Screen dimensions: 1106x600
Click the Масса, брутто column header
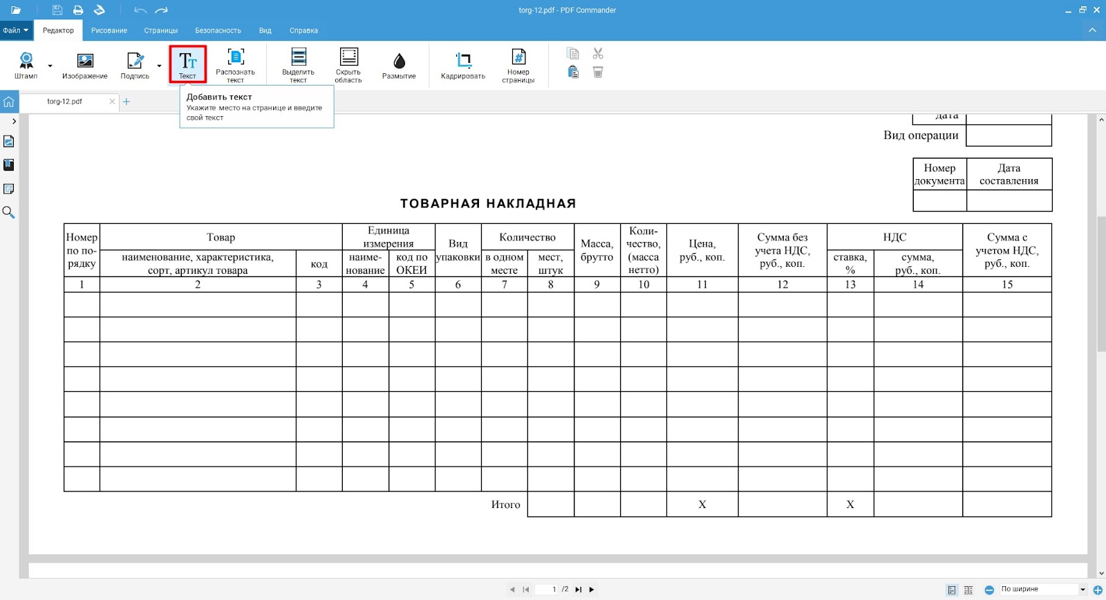tap(597, 250)
